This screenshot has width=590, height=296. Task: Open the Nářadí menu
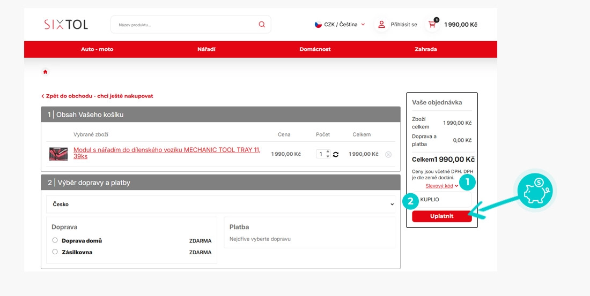[x=206, y=49]
